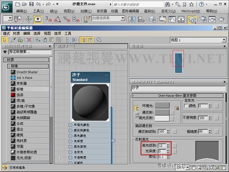
Task: Click the Redo arrow icon
Action: pos(48,4)
